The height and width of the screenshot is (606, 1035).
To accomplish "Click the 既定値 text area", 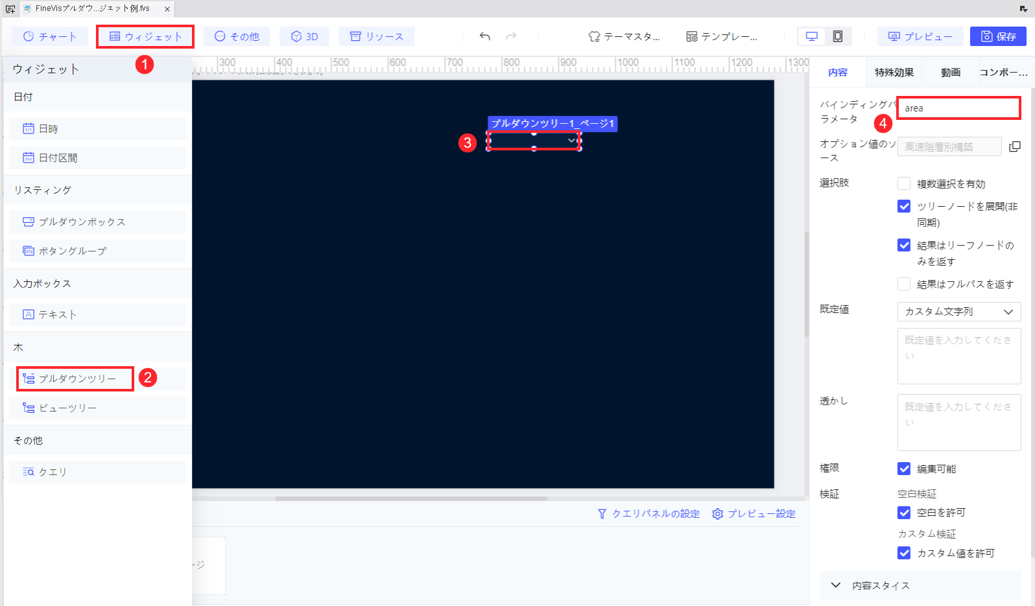I will pos(959,356).
